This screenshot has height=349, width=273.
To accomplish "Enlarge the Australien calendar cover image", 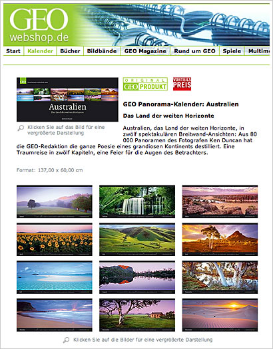I will [67, 100].
